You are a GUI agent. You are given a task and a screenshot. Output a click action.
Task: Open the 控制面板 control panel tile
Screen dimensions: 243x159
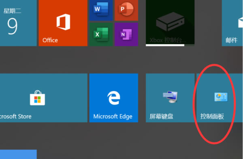220,98
